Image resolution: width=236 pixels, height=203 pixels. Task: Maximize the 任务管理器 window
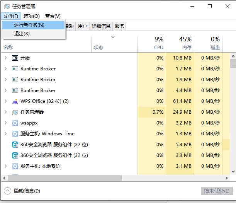tap(210, 6)
